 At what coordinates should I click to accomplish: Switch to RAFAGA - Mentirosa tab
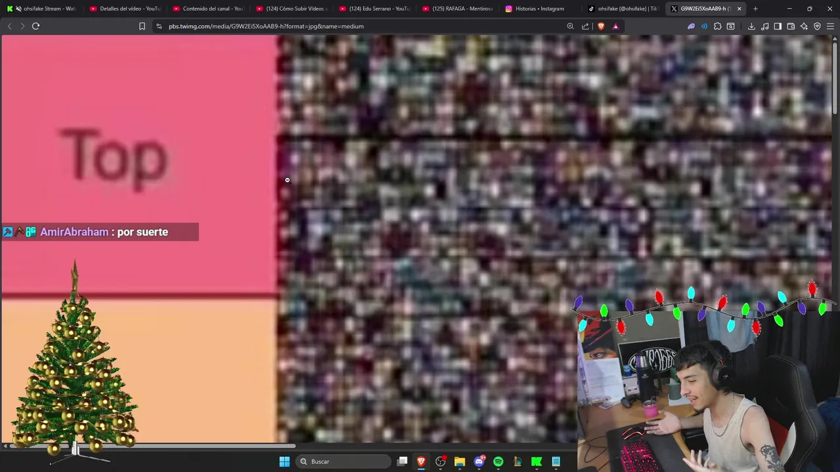[458, 9]
